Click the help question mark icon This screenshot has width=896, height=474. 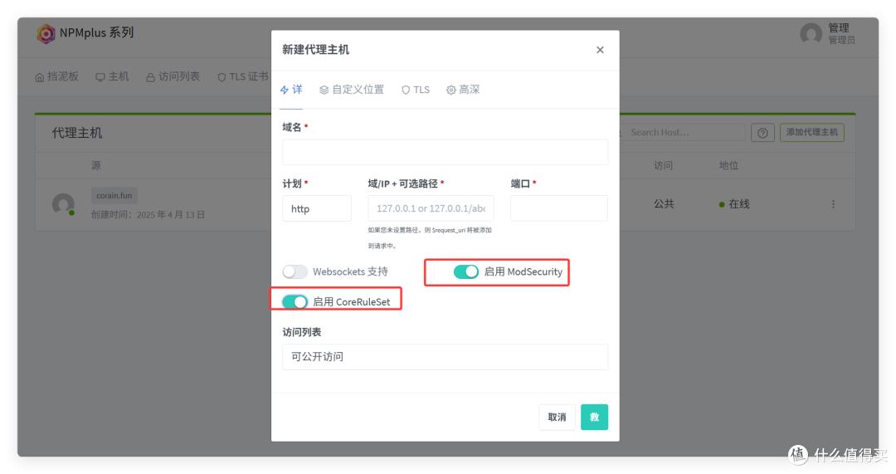click(x=762, y=133)
